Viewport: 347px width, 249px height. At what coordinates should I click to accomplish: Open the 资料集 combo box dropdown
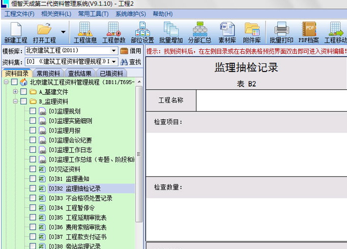tap(113, 62)
